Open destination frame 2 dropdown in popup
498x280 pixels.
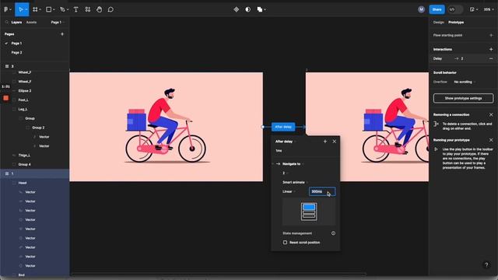click(x=285, y=173)
